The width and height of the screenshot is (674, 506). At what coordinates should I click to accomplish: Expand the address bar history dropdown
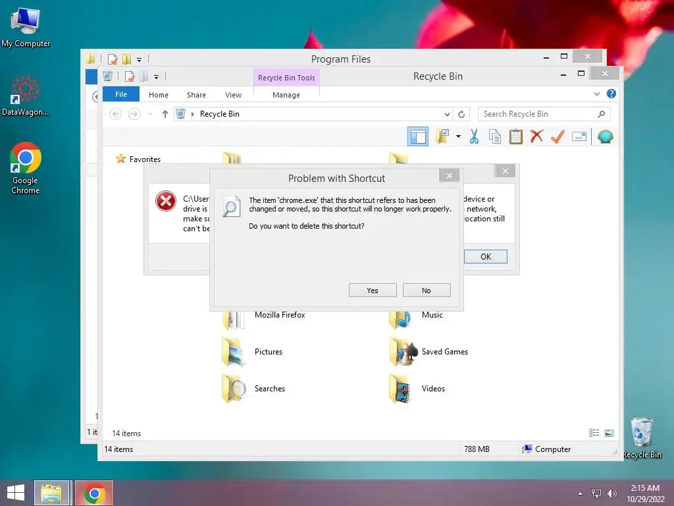coord(447,114)
